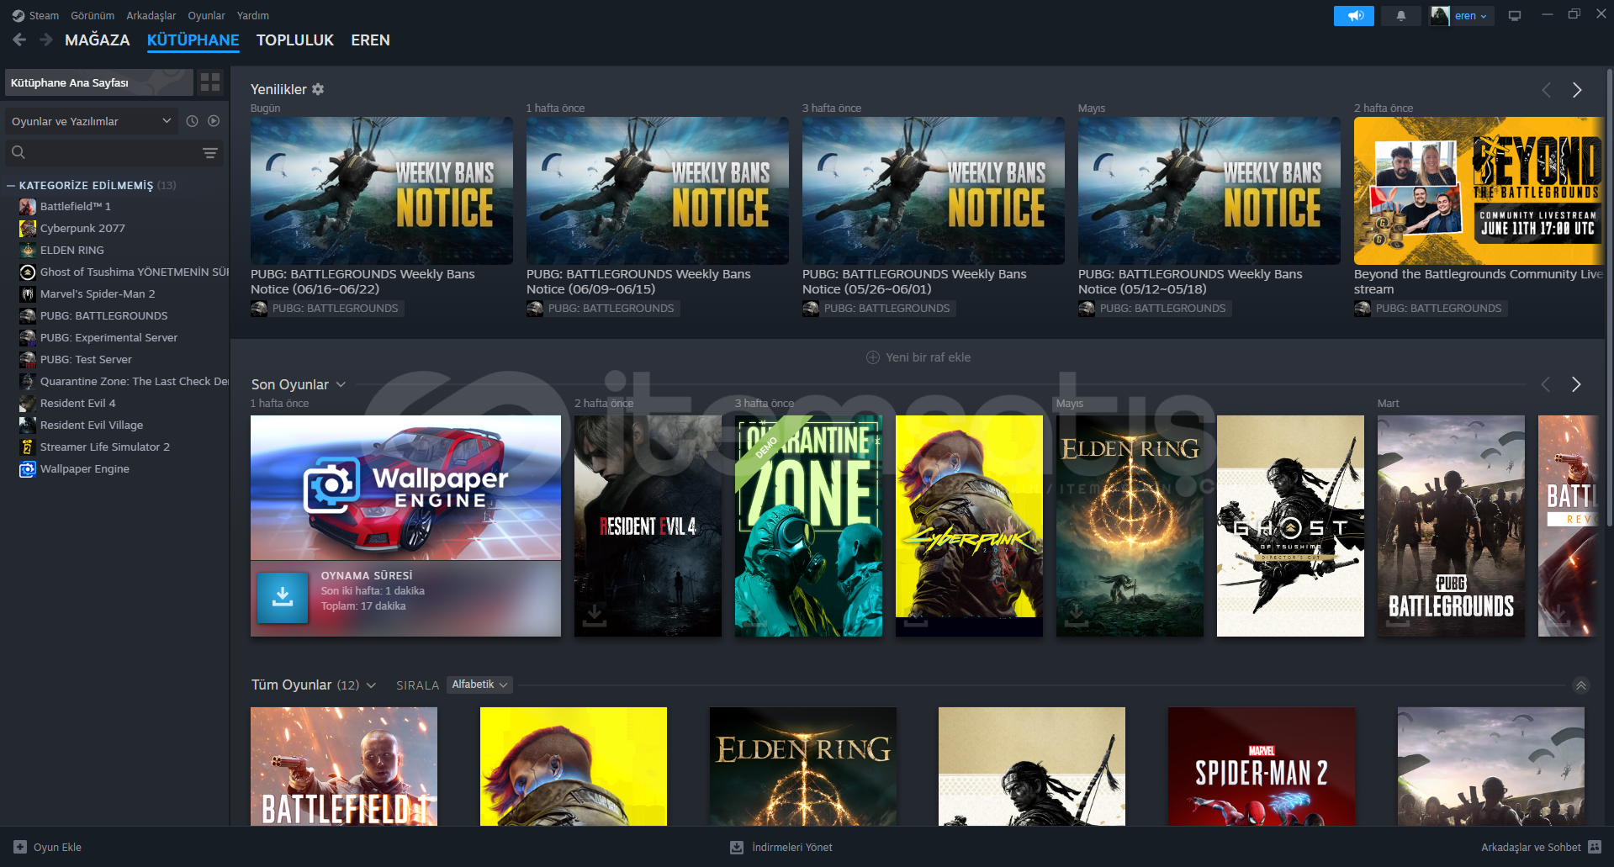Switch to Big Picture mode icon
The image size is (1614, 867).
click(1515, 16)
